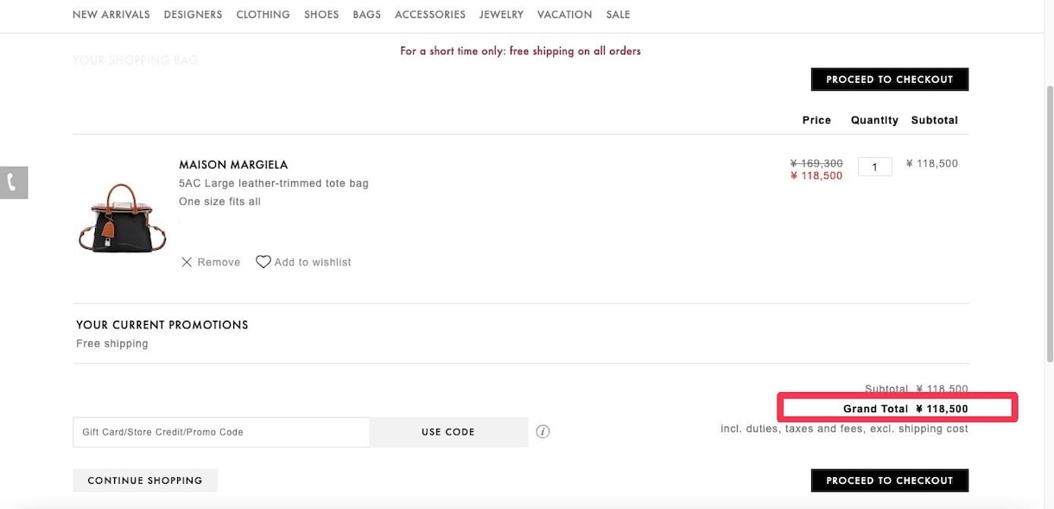1054x509 pixels.
Task: Click the 'One size fits all' text
Action: [x=219, y=201]
